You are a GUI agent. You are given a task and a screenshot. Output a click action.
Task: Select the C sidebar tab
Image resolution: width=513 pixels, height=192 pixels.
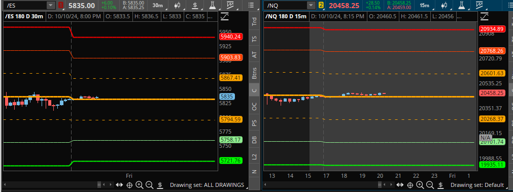tap(254, 90)
